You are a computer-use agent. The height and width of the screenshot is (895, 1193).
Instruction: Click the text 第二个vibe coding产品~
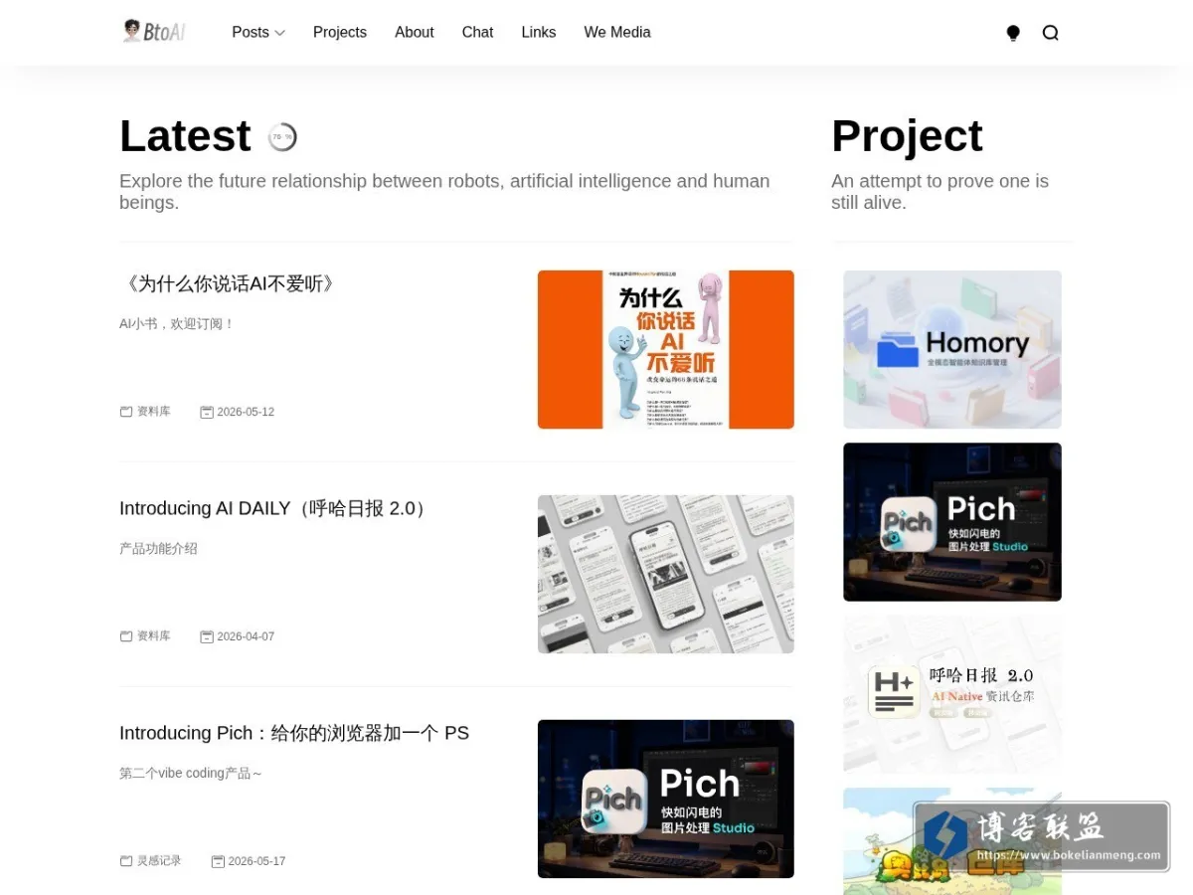[191, 774]
